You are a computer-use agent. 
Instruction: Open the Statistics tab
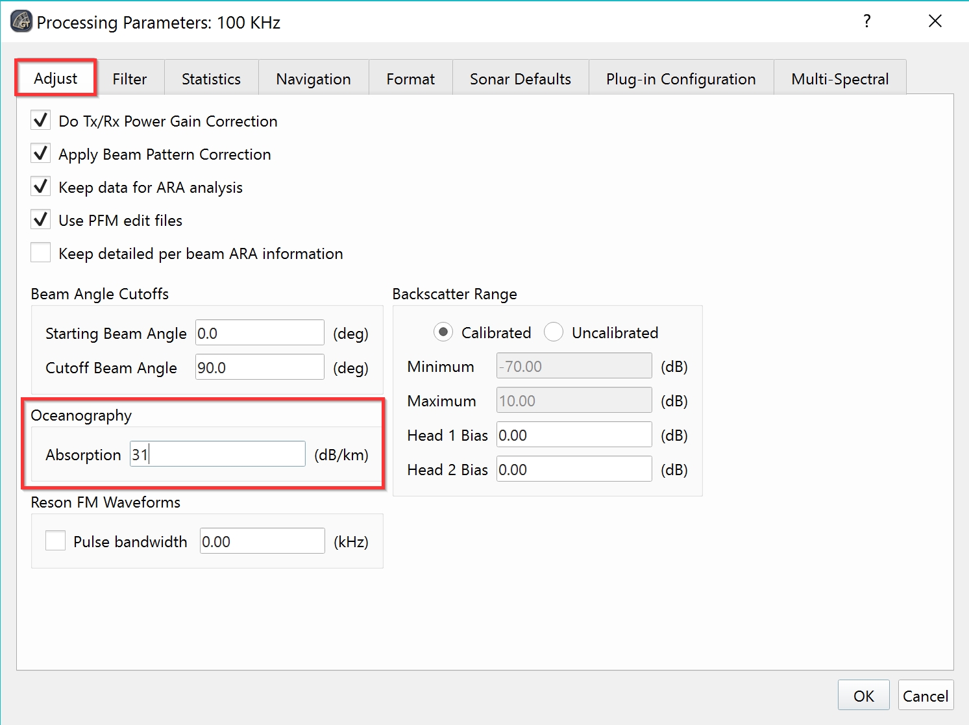pos(211,79)
